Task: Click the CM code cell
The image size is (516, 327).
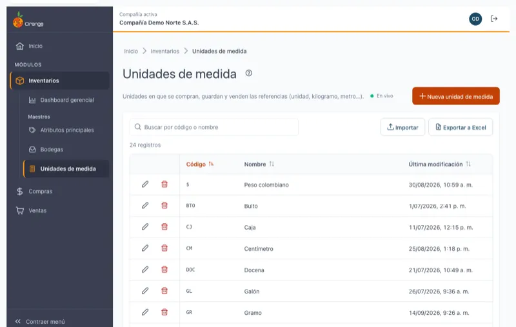Action: (189, 248)
